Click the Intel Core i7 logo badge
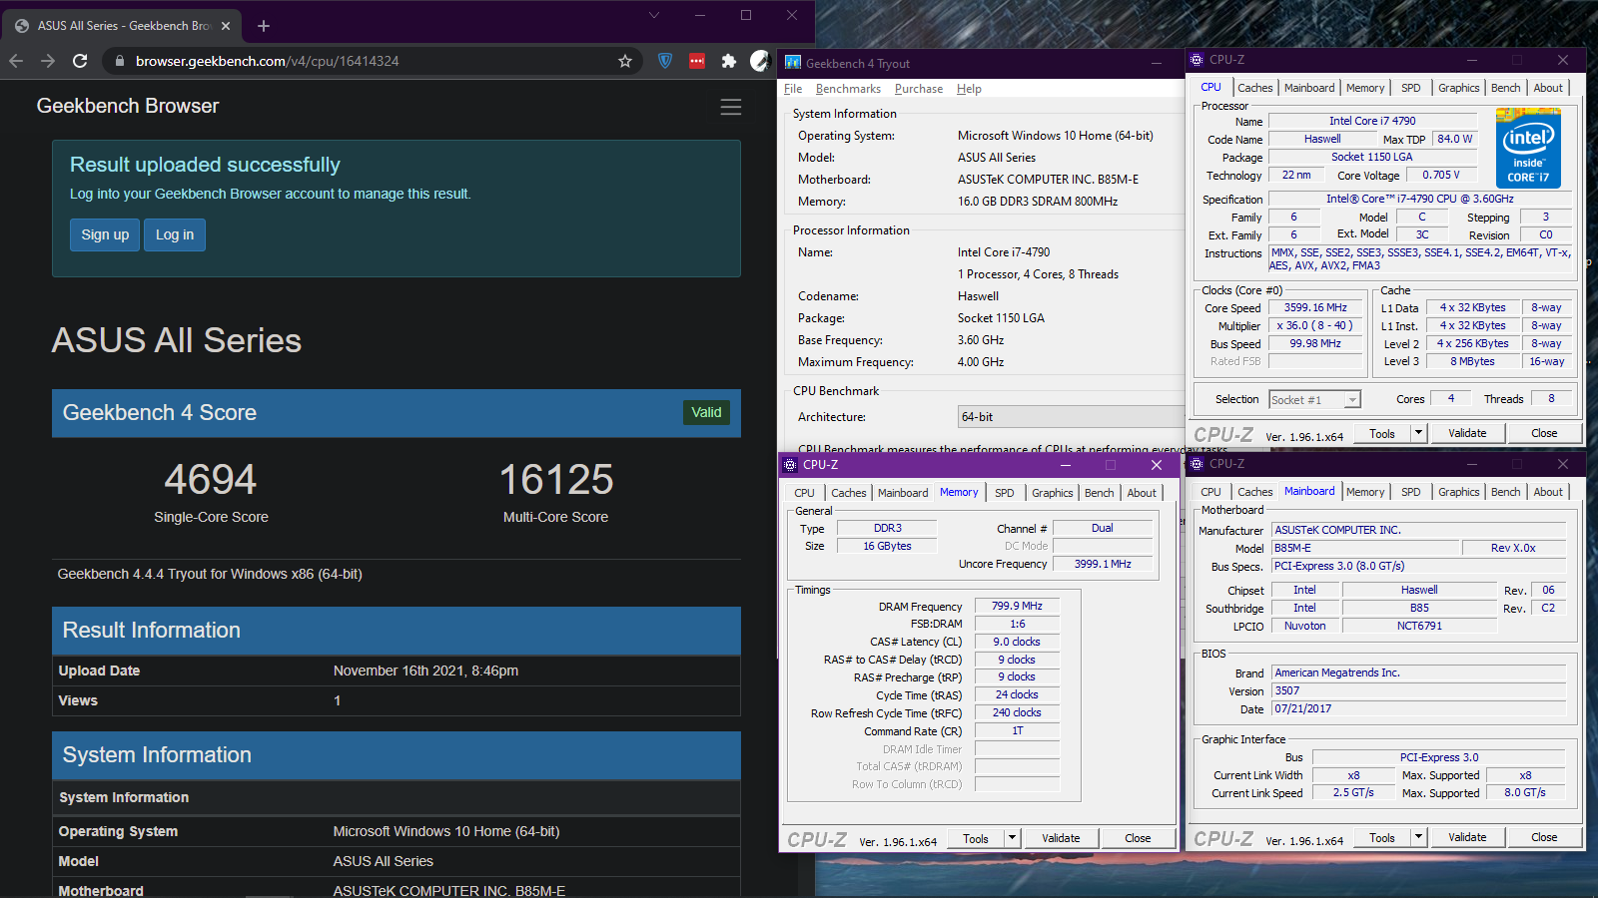The height and width of the screenshot is (898, 1598). click(x=1528, y=148)
